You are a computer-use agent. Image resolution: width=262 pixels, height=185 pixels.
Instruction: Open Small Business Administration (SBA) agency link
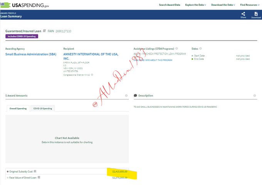coord(30,54)
